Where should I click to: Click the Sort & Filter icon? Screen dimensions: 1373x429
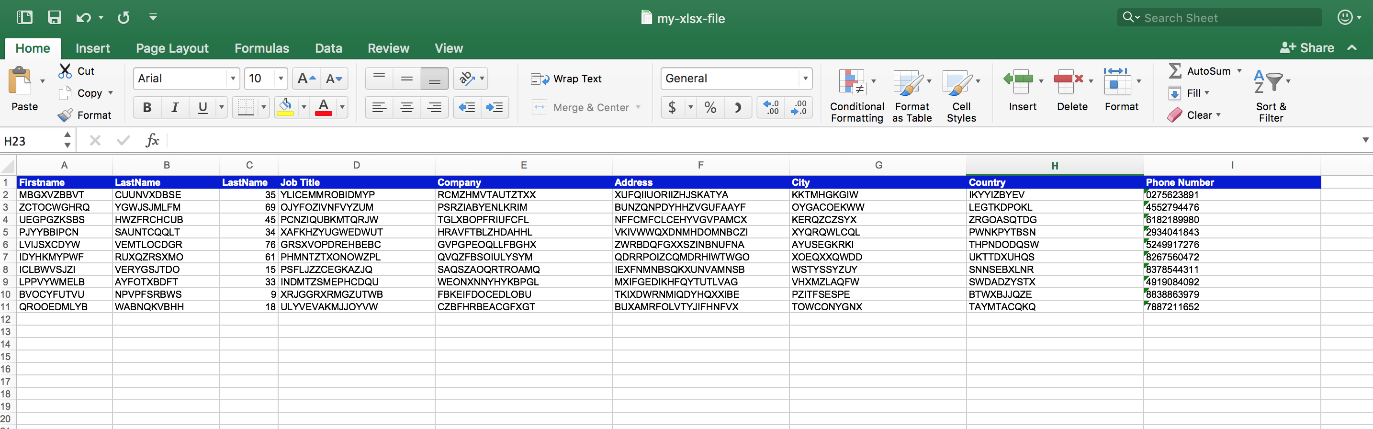pyautogui.click(x=1268, y=81)
